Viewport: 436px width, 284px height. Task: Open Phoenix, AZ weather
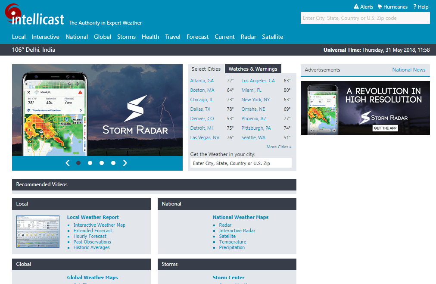pos(254,119)
